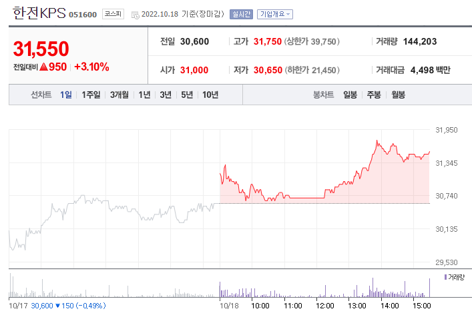Click the previous close value 30,600
The image size is (472, 317).
[x=194, y=41]
